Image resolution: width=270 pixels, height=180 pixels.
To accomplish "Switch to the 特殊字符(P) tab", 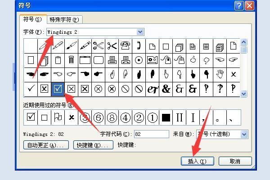I will click(x=64, y=20).
